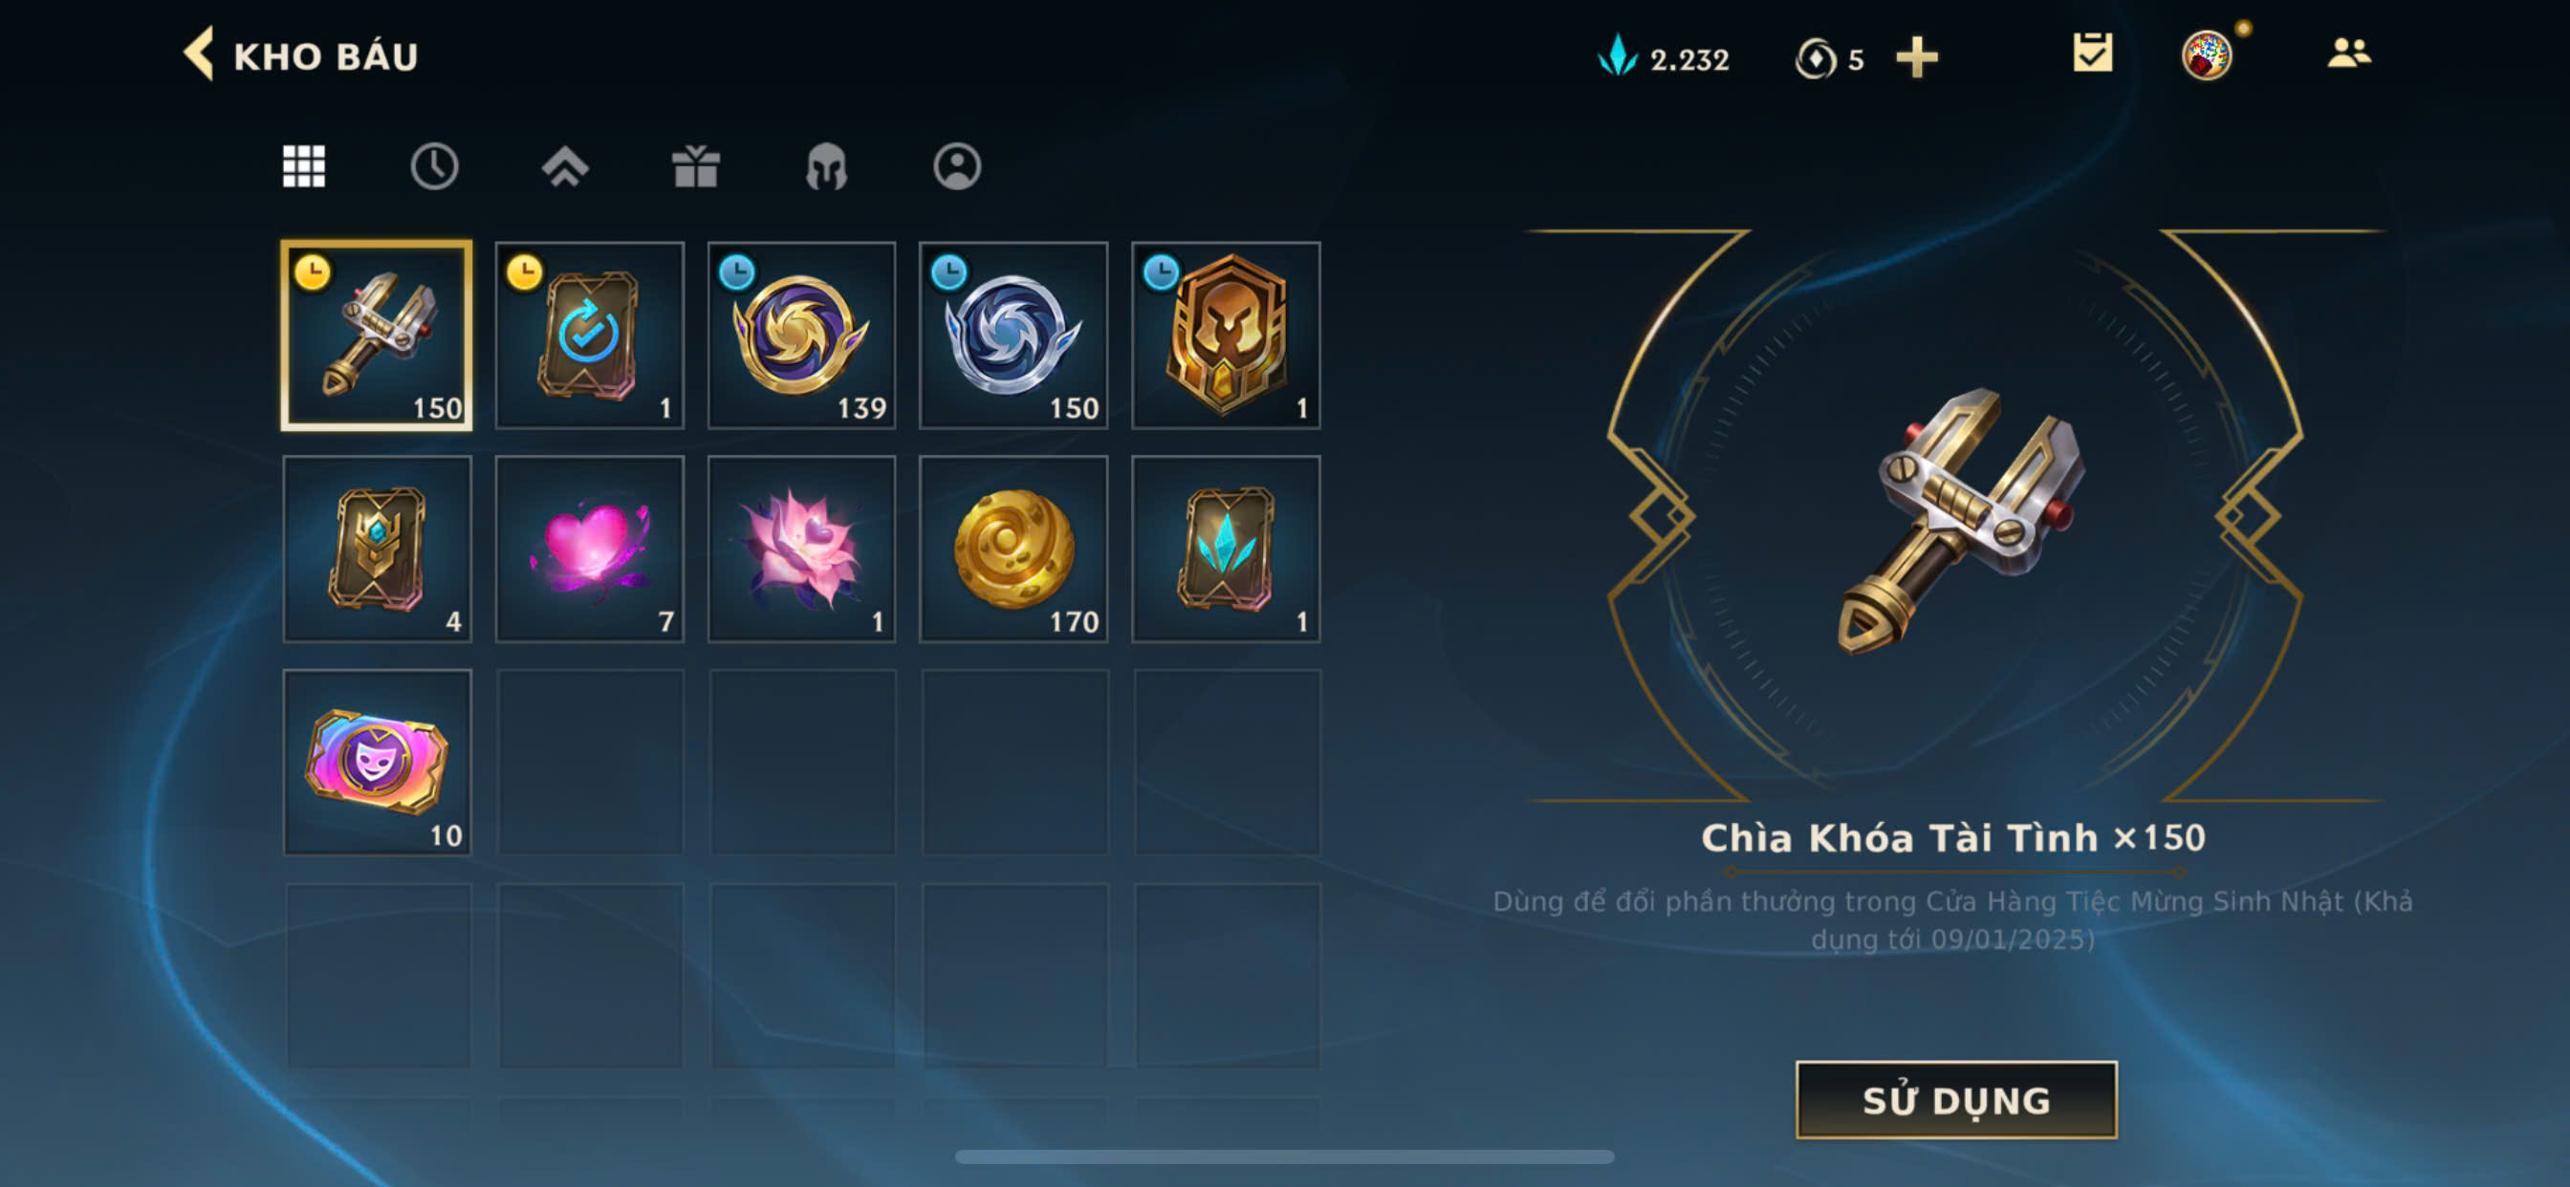
Task: Switch to the time-limited clock filter tab
Action: point(434,165)
